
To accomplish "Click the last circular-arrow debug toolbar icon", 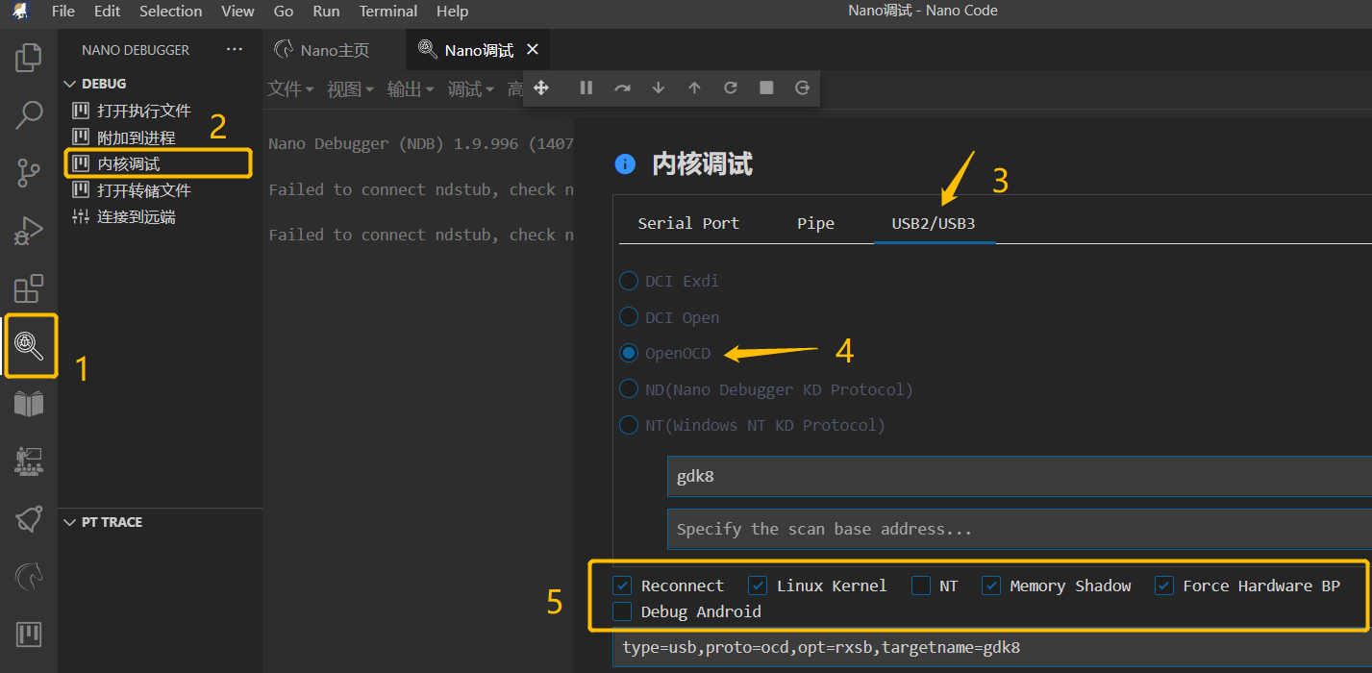I will pos(803,87).
